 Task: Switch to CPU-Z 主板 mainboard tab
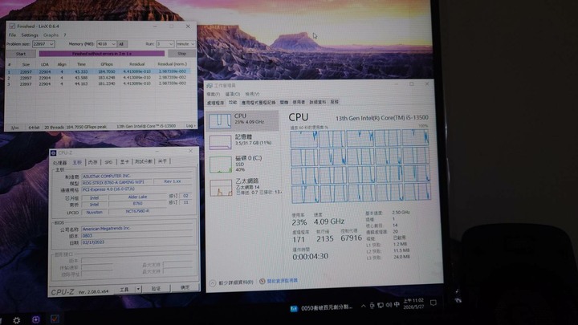tap(77, 162)
